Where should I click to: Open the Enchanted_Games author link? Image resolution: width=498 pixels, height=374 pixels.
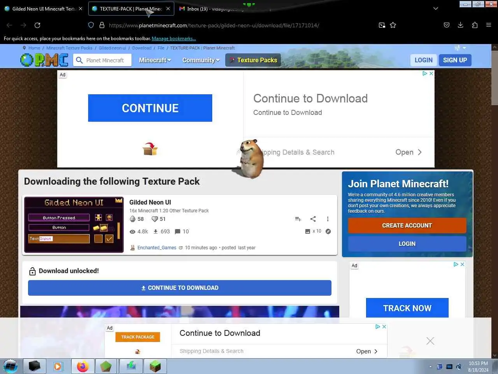point(157,248)
